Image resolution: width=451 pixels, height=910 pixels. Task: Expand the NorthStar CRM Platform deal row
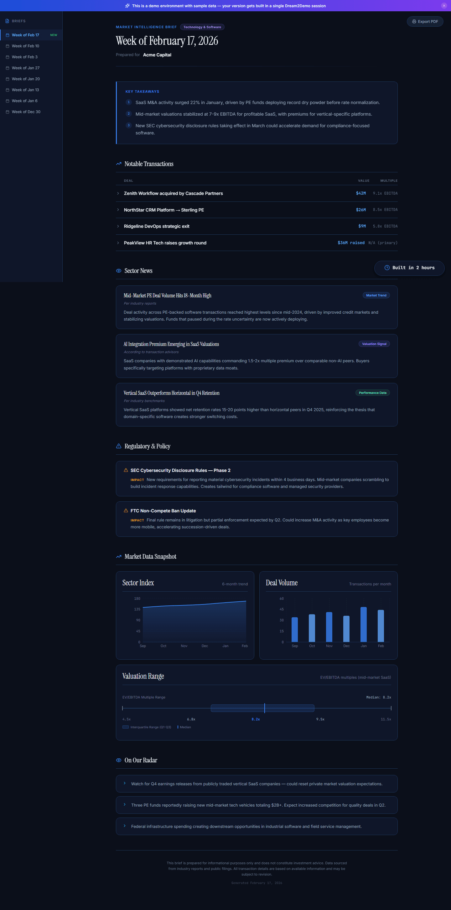[x=257, y=210]
